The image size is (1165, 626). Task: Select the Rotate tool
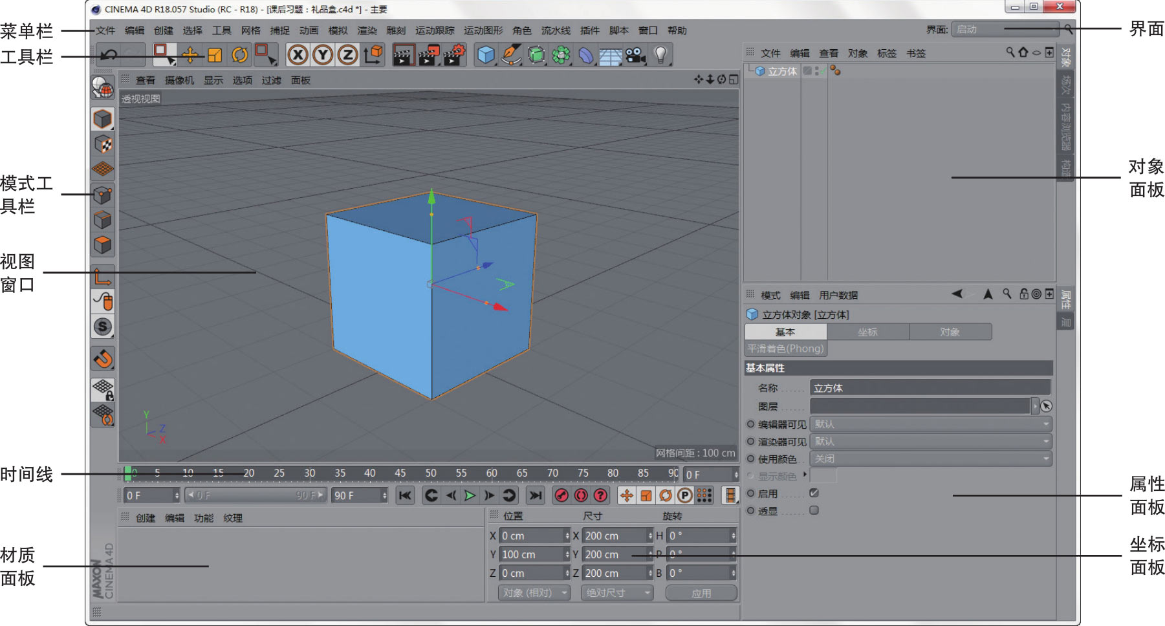click(x=239, y=55)
